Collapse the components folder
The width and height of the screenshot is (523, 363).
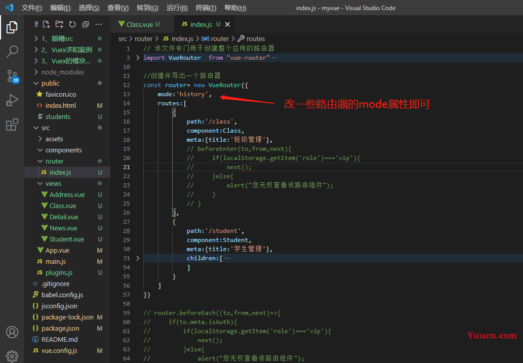[67, 150]
